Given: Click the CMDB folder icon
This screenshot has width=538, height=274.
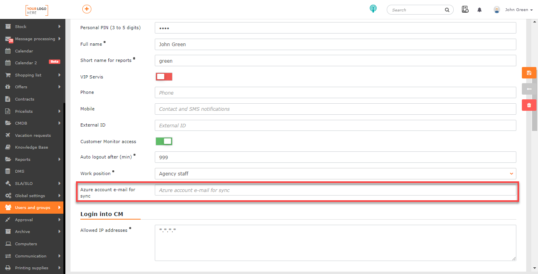Looking at the screenshot, I should point(8,123).
